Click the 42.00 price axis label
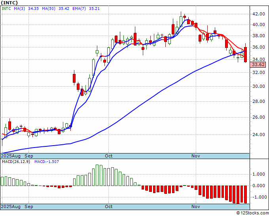Image resolution: width=269 pixels, height=216 pixels. coord(259,14)
